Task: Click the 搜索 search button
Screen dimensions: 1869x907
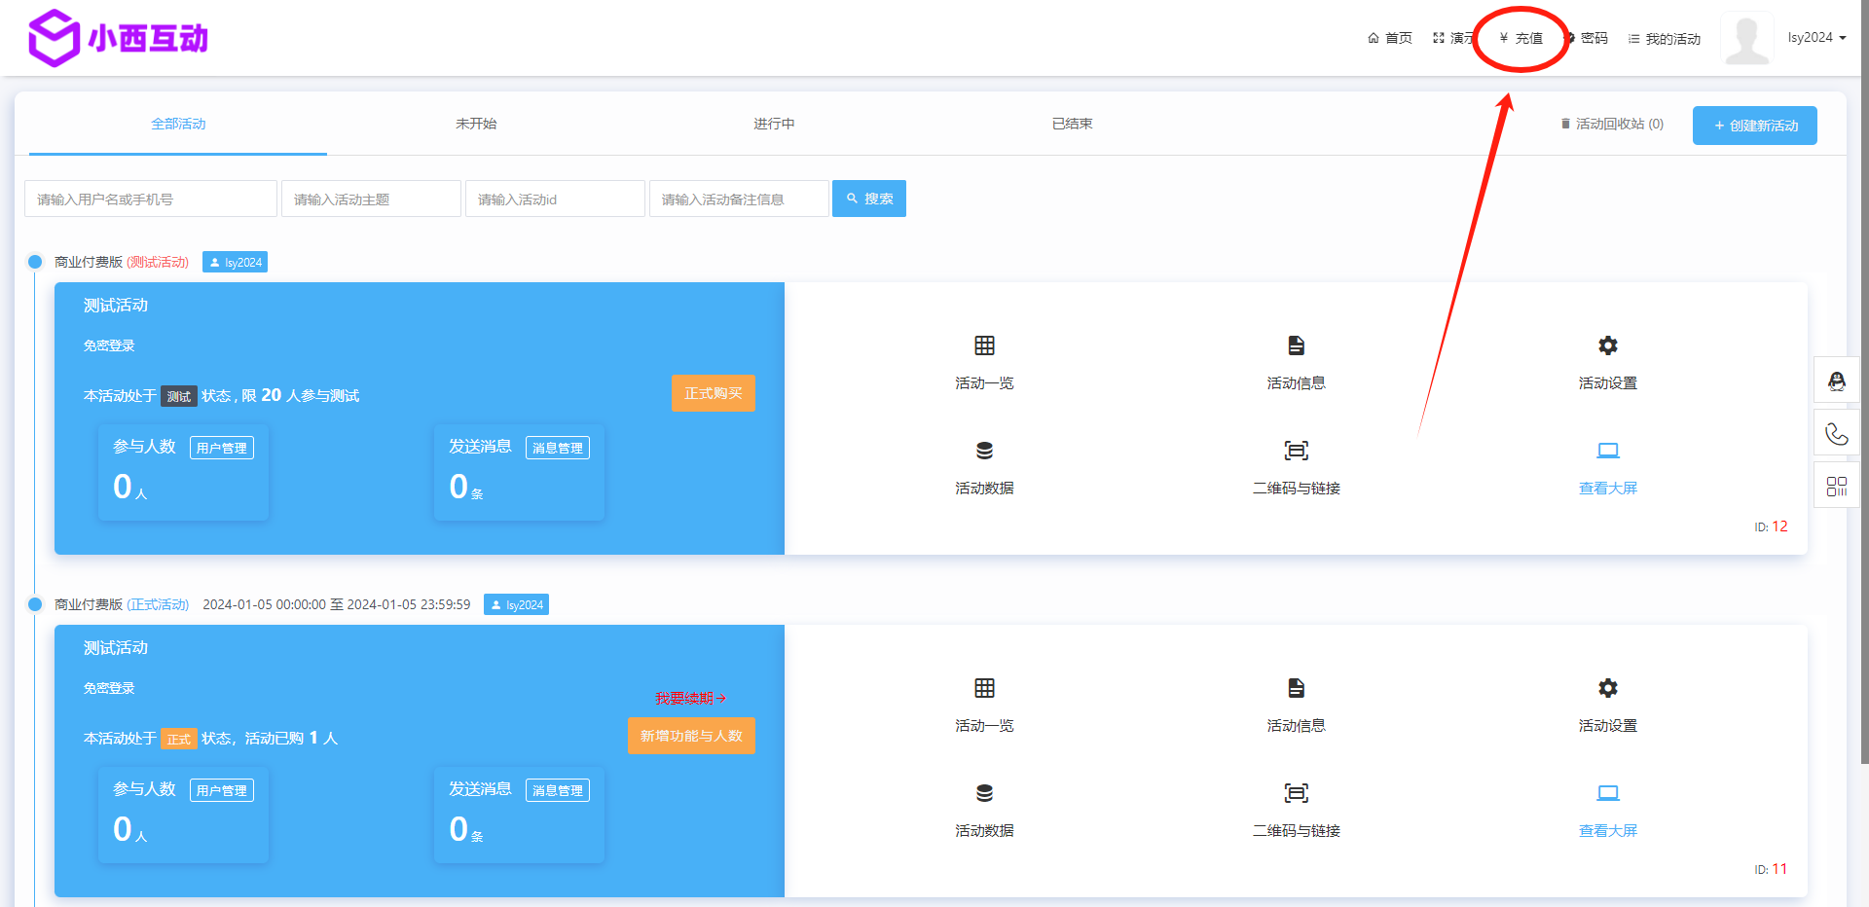Action: pyautogui.click(x=869, y=199)
